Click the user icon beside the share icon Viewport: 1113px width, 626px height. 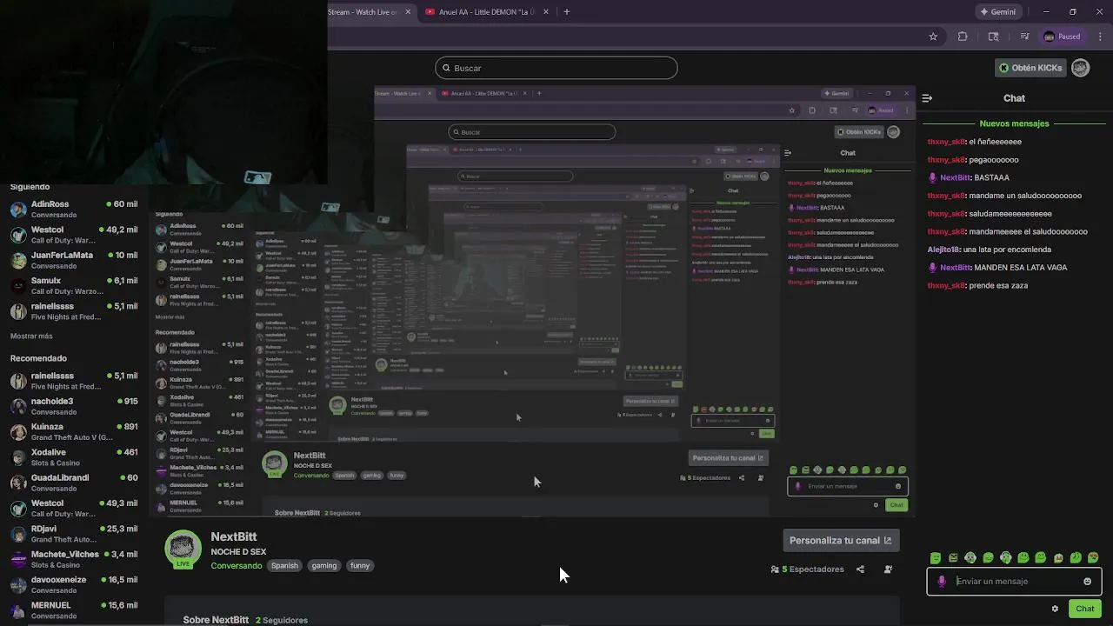[x=888, y=569]
